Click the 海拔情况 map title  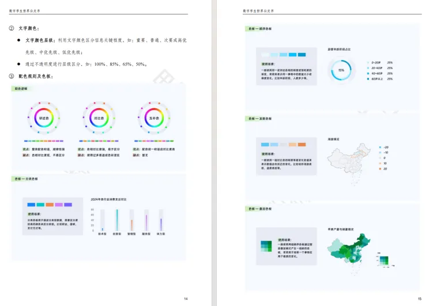[334, 139]
